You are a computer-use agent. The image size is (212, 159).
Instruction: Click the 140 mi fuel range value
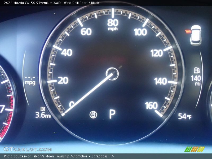196,81
